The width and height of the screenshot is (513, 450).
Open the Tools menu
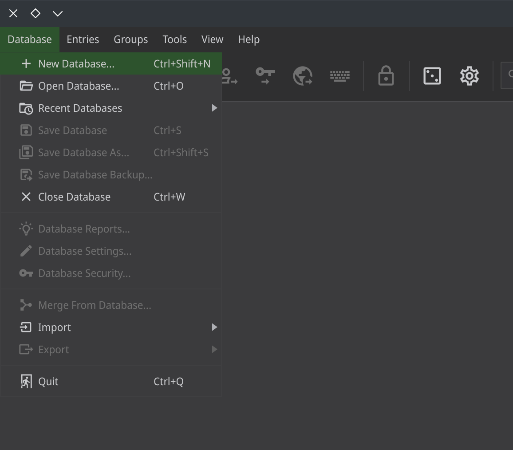[x=174, y=39]
